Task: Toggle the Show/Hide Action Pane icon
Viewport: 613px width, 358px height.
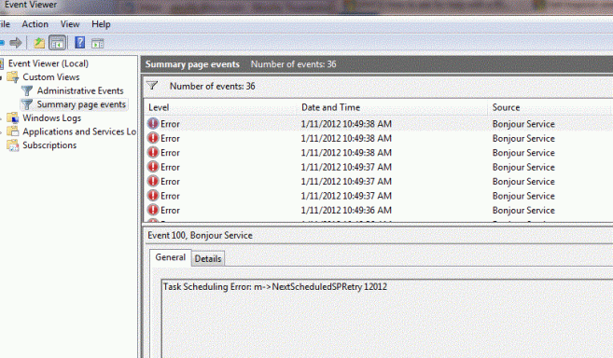Action: (x=97, y=44)
